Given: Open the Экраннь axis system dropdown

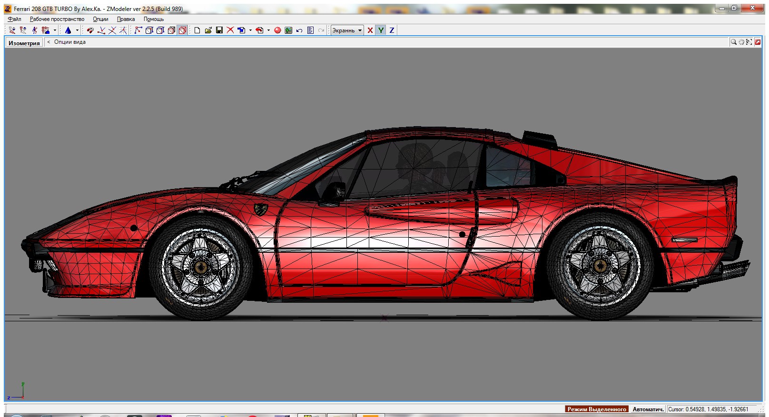Looking at the screenshot, I should coord(347,30).
